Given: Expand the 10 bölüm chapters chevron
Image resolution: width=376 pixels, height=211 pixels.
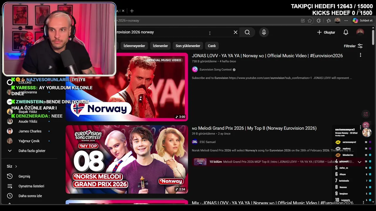Looking at the screenshot, I should (359, 162).
